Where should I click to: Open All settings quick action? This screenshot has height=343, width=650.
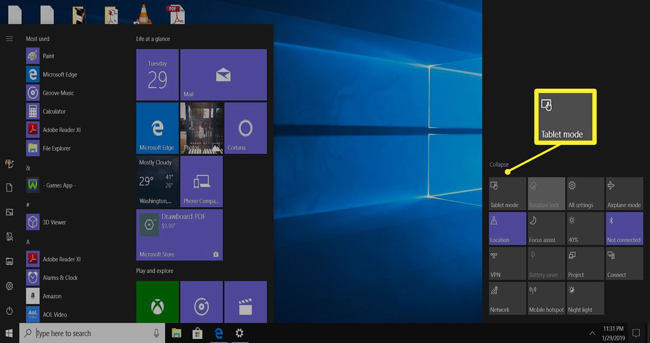(x=585, y=194)
